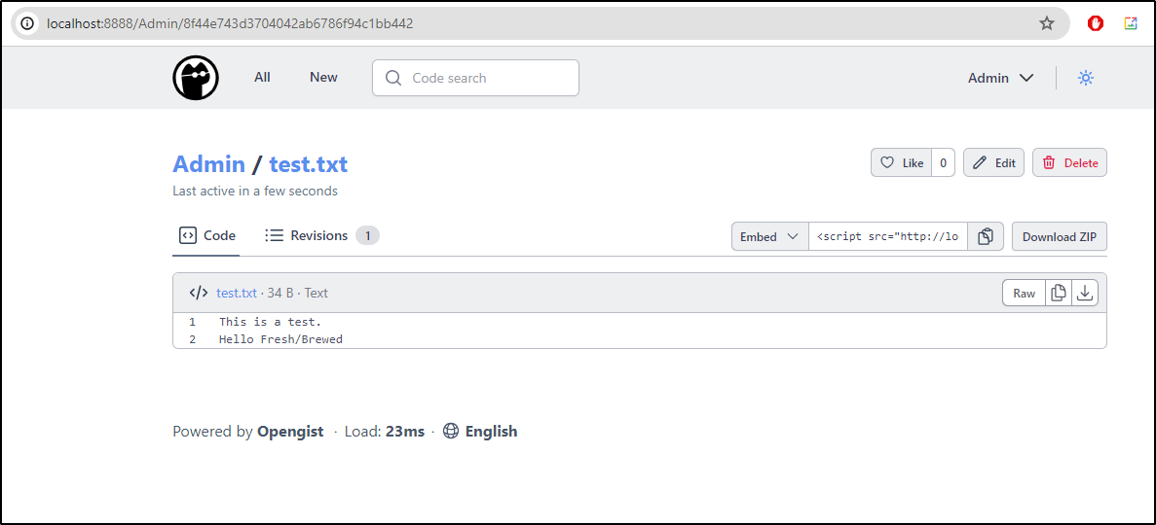Image resolution: width=1156 pixels, height=525 pixels.
Task: Click the like count 0
Action: click(x=944, y=162)
